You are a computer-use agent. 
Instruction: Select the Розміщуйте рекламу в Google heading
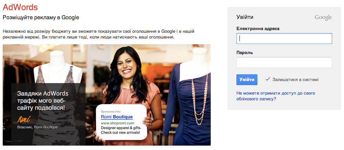tap(41, 18)
